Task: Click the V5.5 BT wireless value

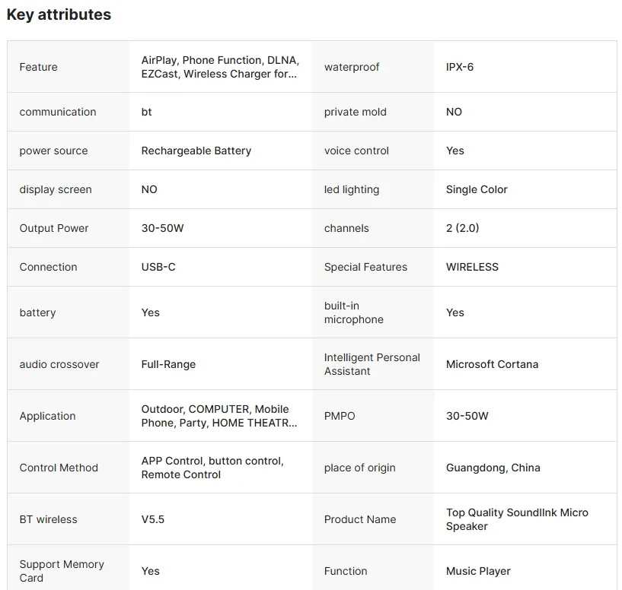Action: [153, 519]
